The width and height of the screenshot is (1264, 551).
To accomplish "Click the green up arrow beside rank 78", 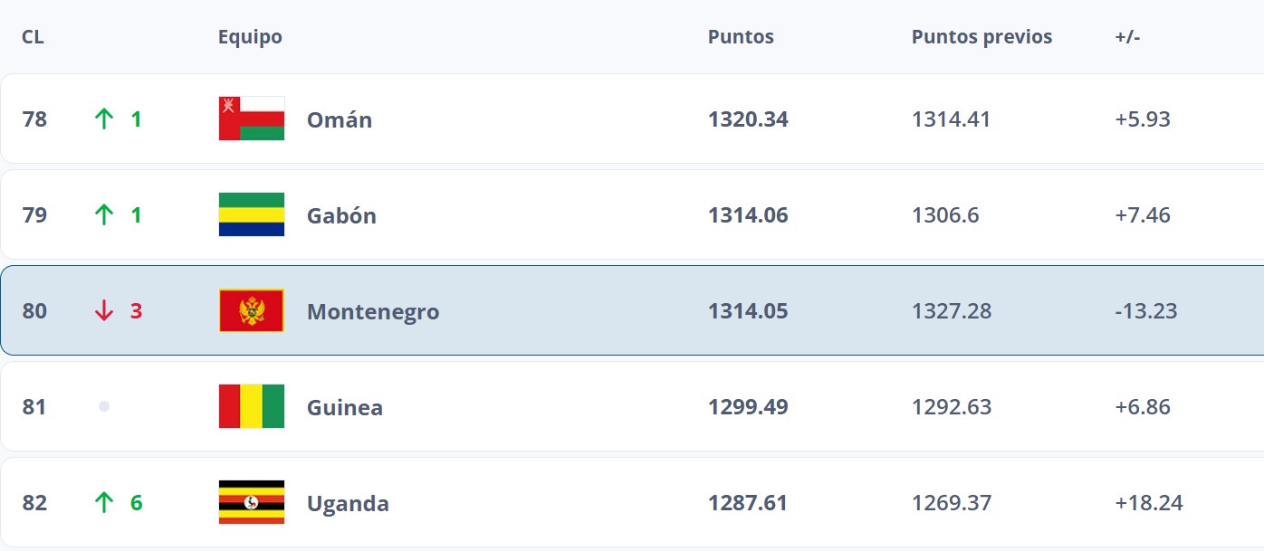I will click(x=104, y=119).
